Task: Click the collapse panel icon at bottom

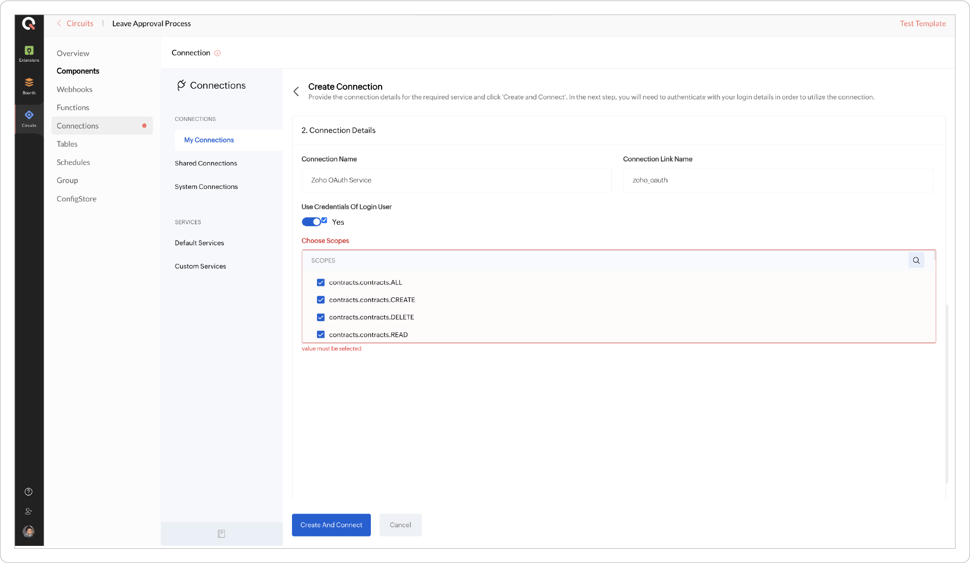Action: point(221,534)
